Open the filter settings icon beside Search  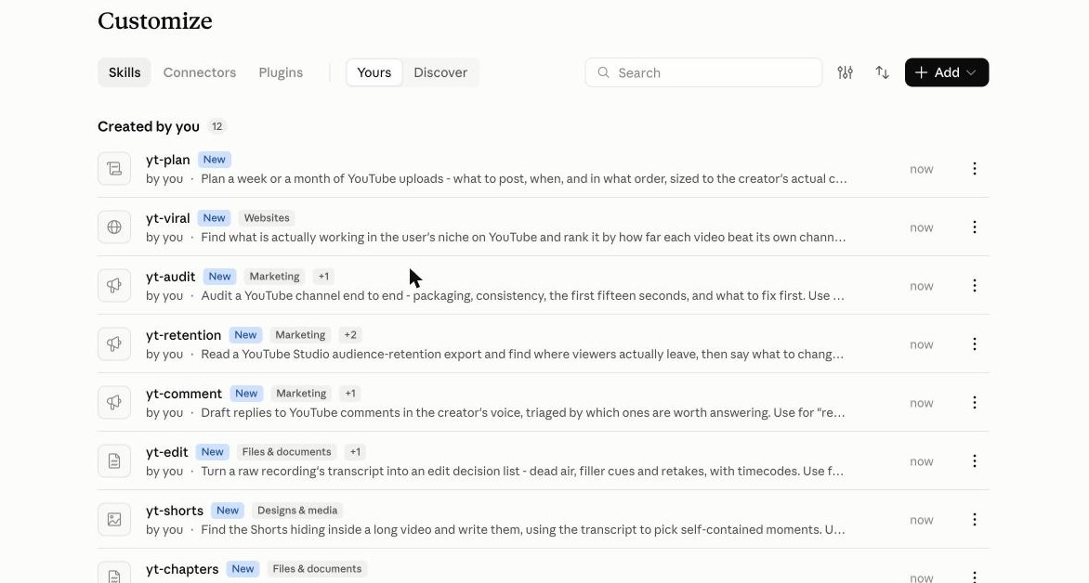845,72
